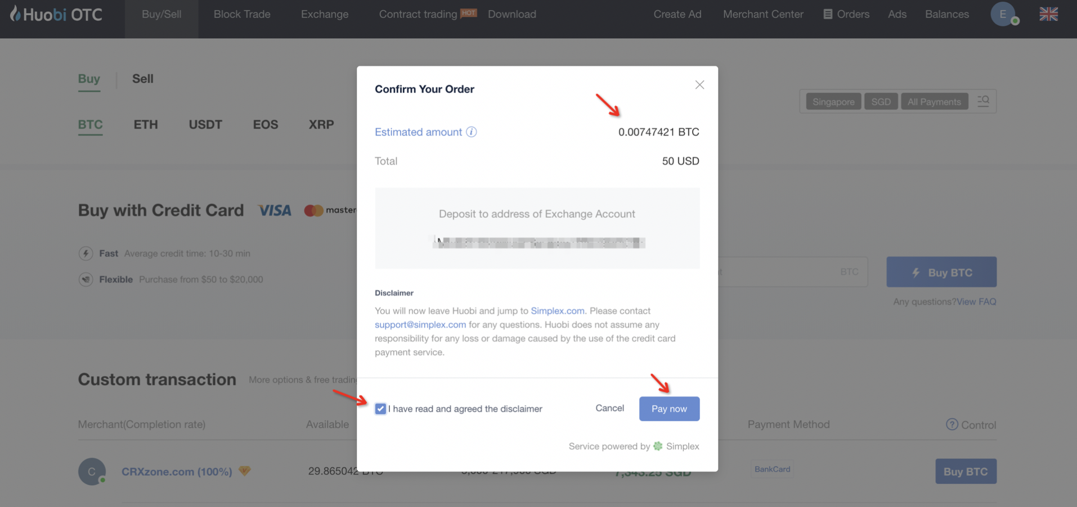Open the Estimated amount info icon
This screenshot has height=507, width=1077.
(472, 132)
